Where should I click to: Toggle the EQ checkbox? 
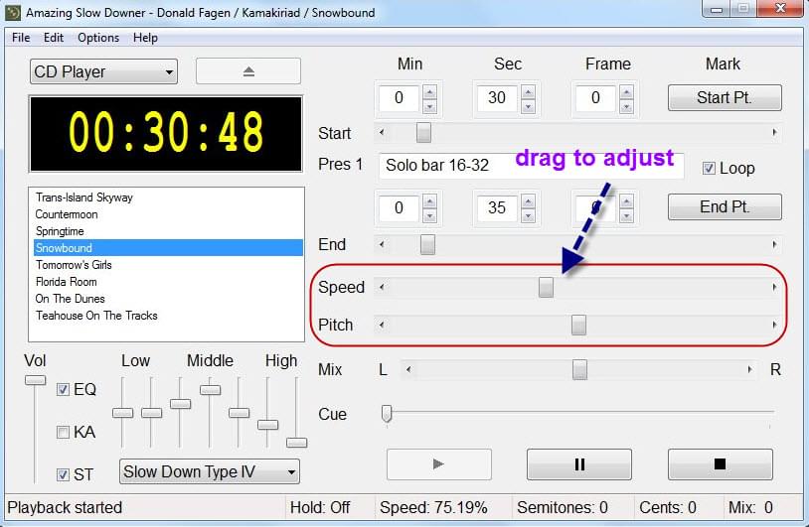pos(64,389)
